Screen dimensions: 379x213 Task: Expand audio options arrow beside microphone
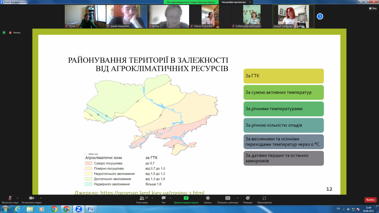pyautogui.click(x=17, y=198)
